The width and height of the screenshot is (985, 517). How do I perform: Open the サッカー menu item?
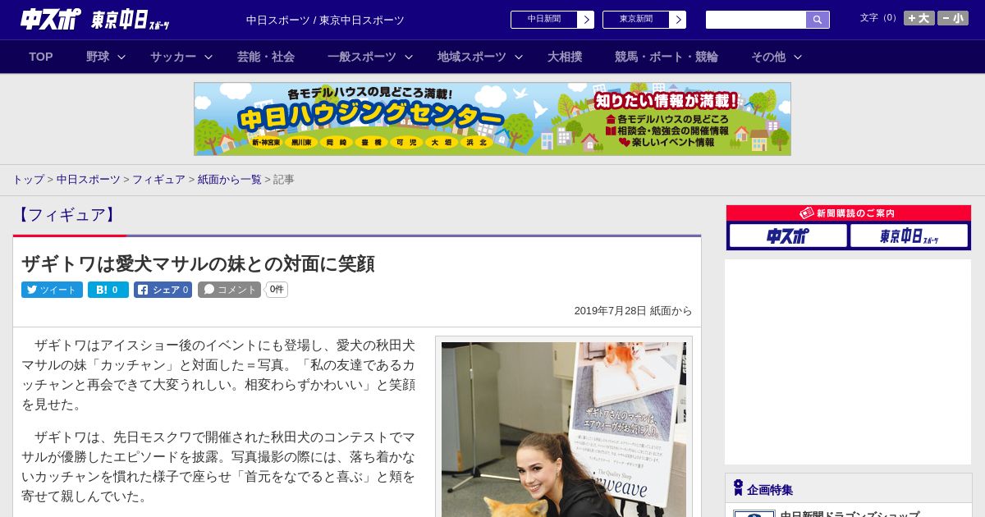tap(172, 57)
